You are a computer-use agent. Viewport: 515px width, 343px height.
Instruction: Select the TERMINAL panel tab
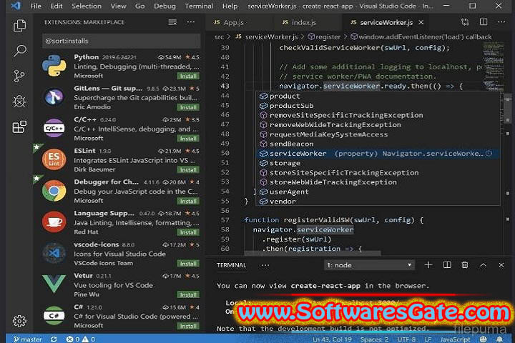click(231, 265)
